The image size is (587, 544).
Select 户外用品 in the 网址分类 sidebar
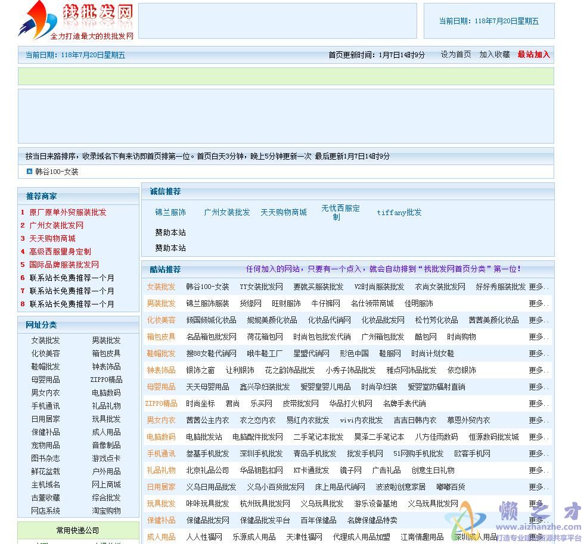[106, 471]
